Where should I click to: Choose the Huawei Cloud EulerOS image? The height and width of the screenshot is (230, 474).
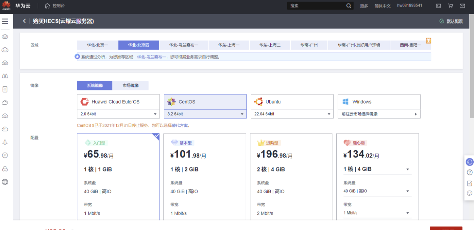118,102
